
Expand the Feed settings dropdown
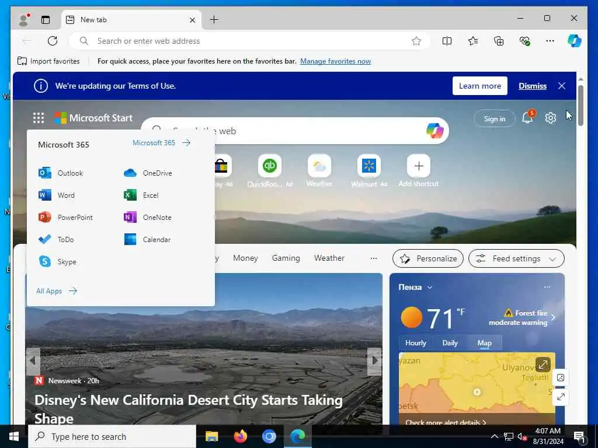(516, 258)
